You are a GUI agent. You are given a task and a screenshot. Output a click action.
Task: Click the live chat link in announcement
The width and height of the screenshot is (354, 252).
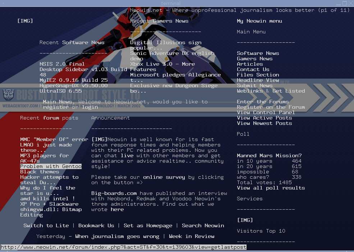[127, 156]
